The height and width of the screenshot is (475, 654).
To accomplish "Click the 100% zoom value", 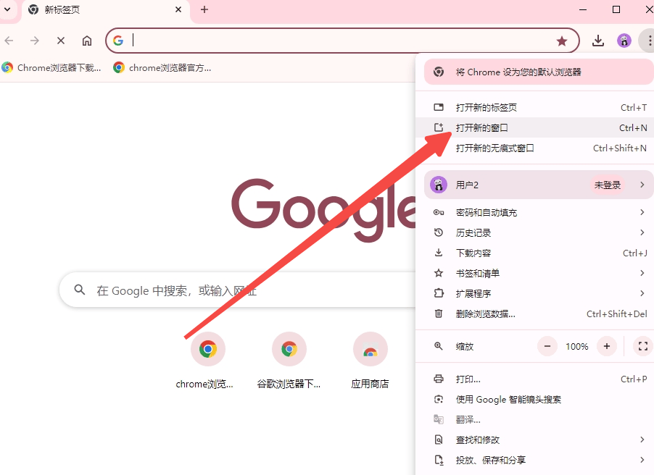I will tap(577, 346).
